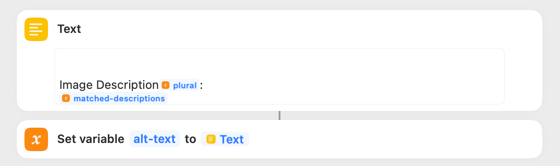This screenshot has width=560, height=166.
Task: Edit the alt-text variable name field
Action: [154, 139]
